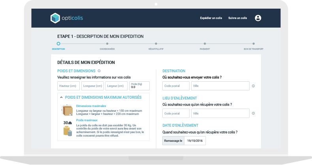Image resolution: width=312 pixels, height=165 pixels.
Task: Click info icon next to destination Ville field
Action: coord(253,86)
